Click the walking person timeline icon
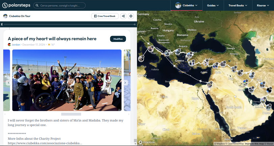Screen dimensions: 274x146 click(x=2, y=24)
